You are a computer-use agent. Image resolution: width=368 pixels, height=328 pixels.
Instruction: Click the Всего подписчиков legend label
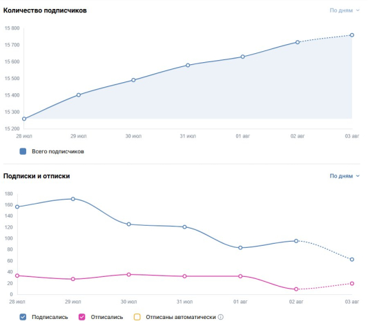click(58, 151)
